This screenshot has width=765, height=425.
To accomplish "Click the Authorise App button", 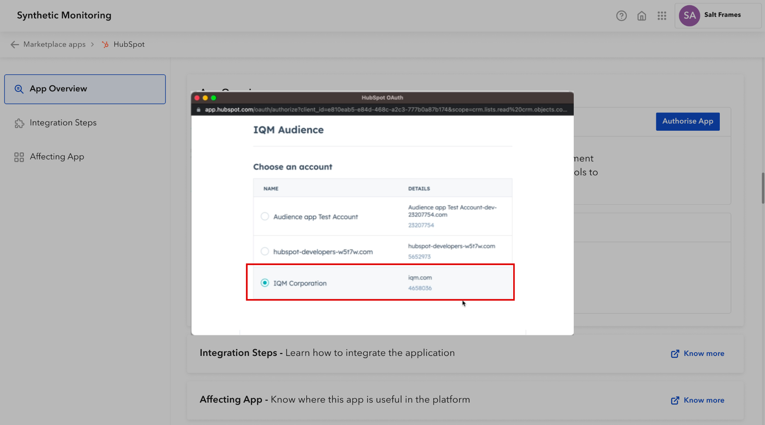I will click(687, 121).
